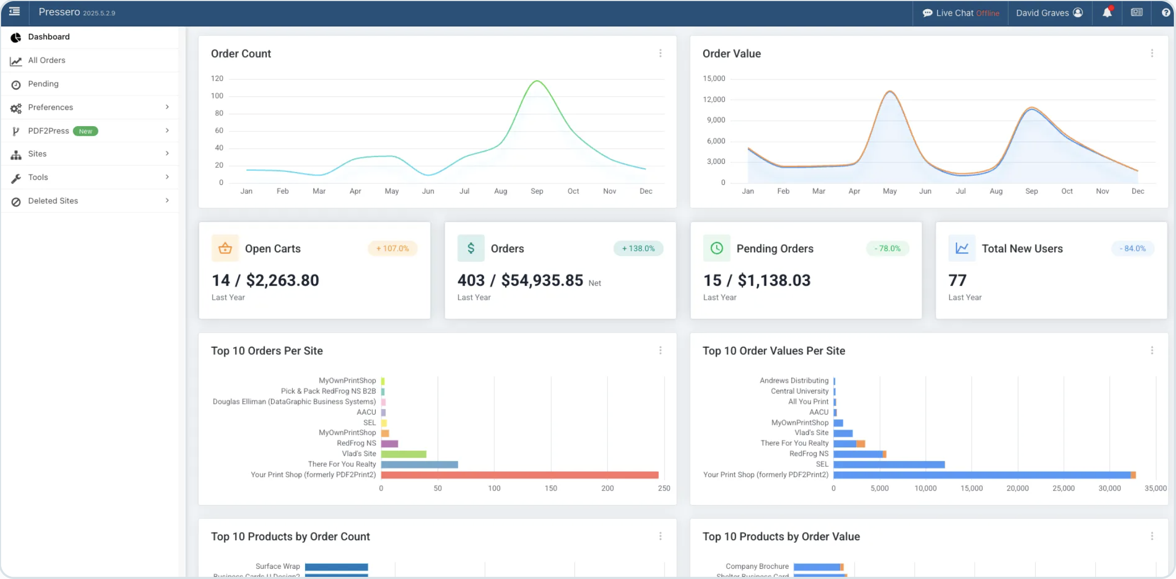Click the Deleted Sites ban icon
1176x579 pixels.
pyautogui.click(x=16, y=202)
